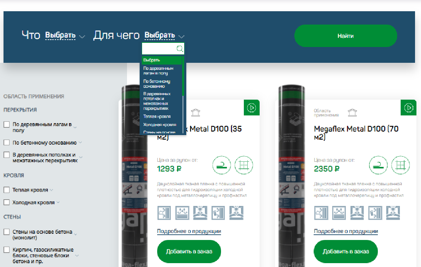
Task: Click the thermometer icon on 35 м2 card
Action: (x=218, y=213)
